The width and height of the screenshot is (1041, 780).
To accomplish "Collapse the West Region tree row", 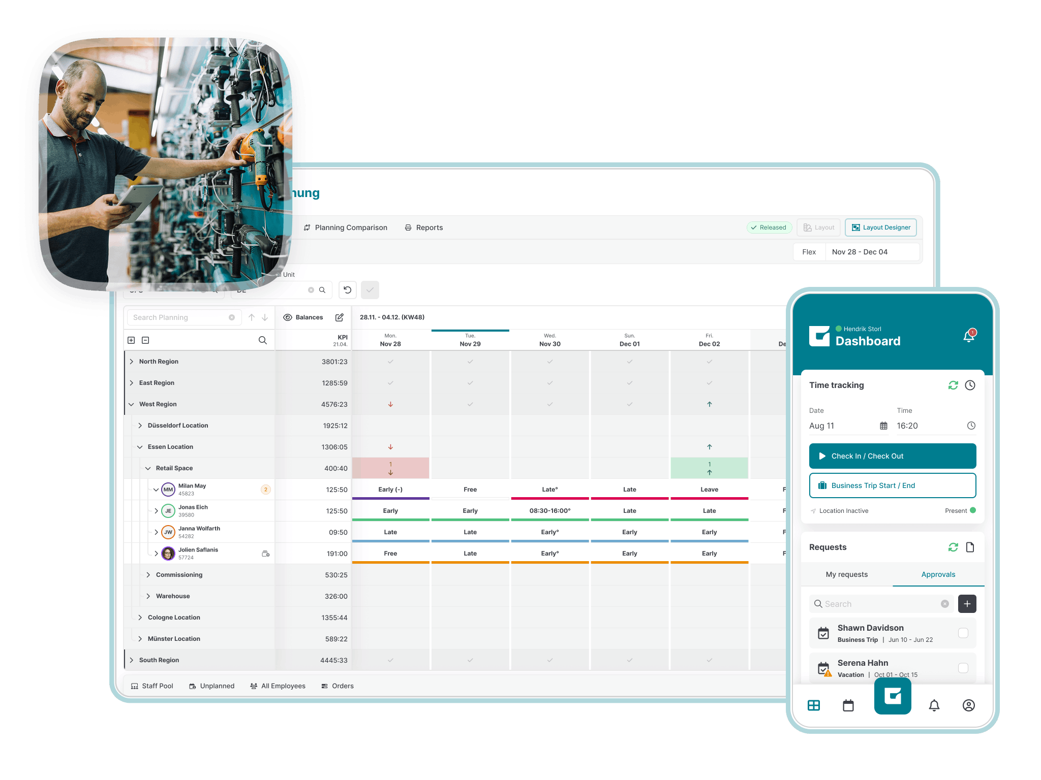I will click(132, 404).
